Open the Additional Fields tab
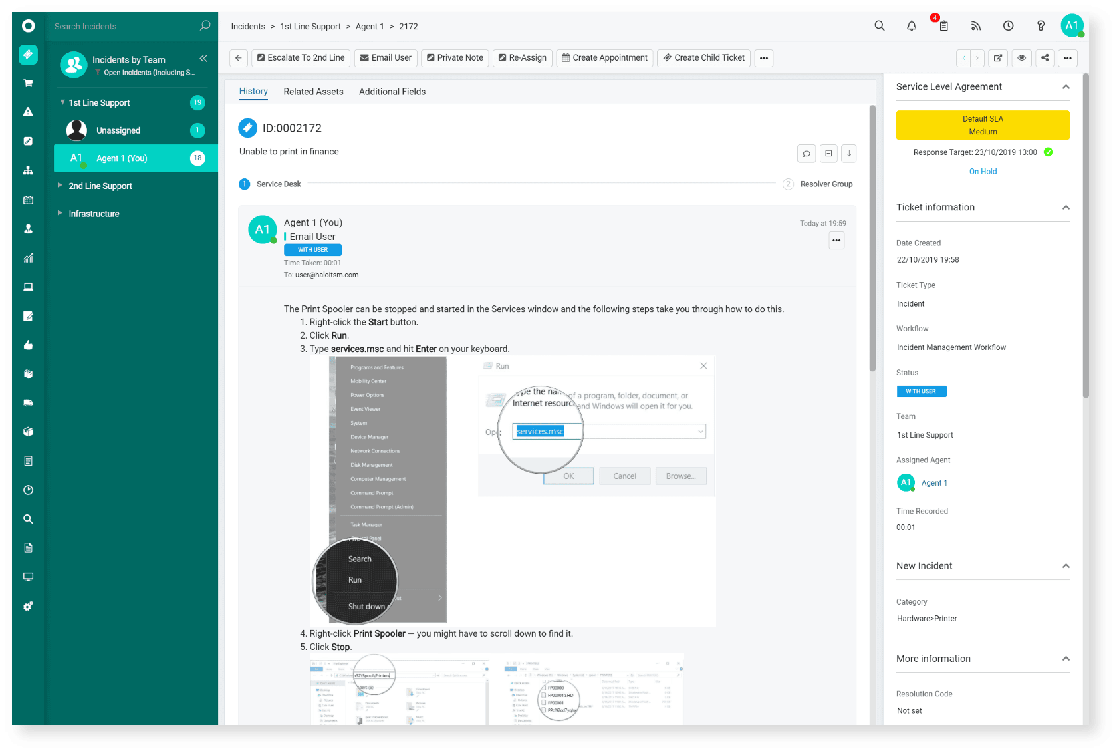Viewport: 1117px width, 753px height. coord(392,92)
